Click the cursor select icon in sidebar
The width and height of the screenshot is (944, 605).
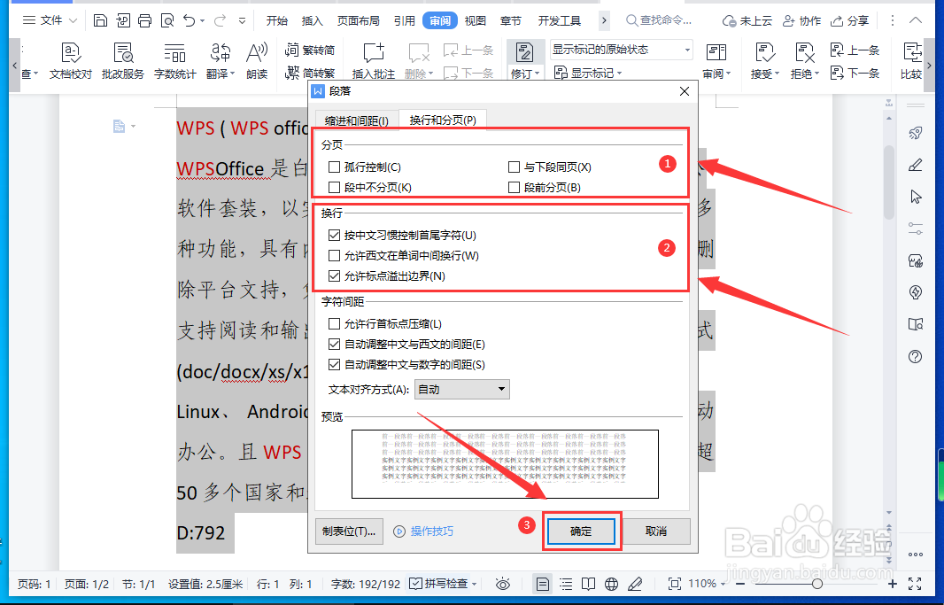(915, 197)
